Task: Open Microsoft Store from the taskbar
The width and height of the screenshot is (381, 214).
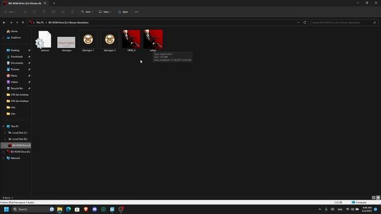Action: pos(77,209)
